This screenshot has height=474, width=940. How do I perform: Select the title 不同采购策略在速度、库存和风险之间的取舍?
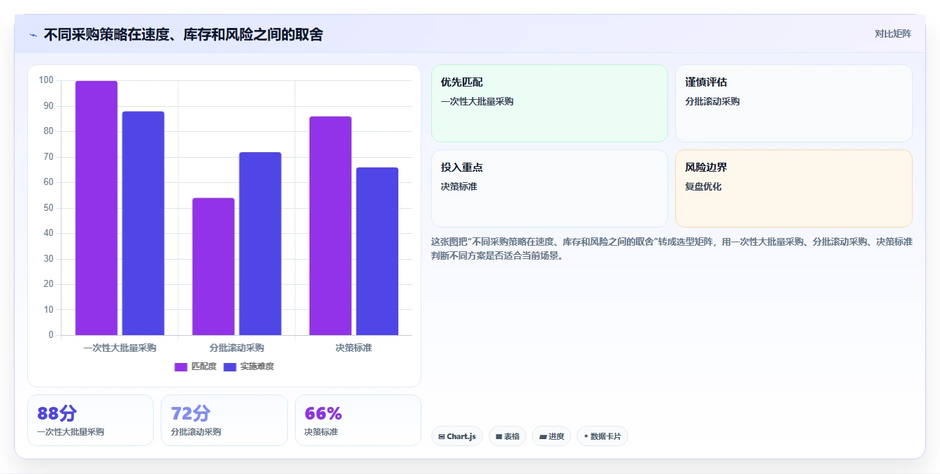tap(183, 35)
